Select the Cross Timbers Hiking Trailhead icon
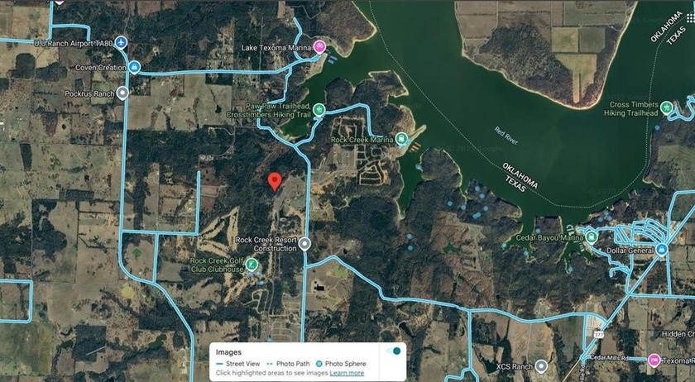 click(x=666, y=107)
